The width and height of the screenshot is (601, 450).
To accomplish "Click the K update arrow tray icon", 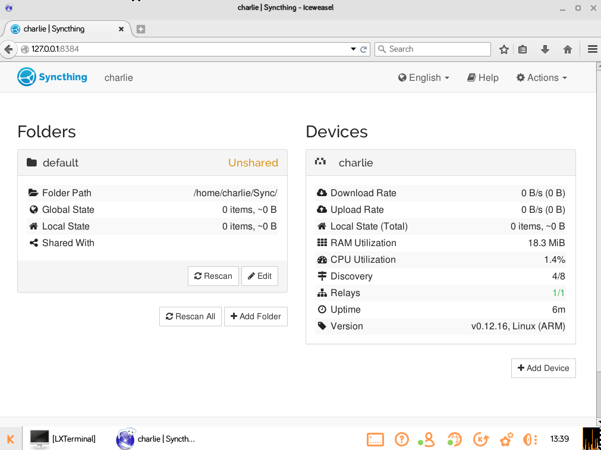I will 481,439.
